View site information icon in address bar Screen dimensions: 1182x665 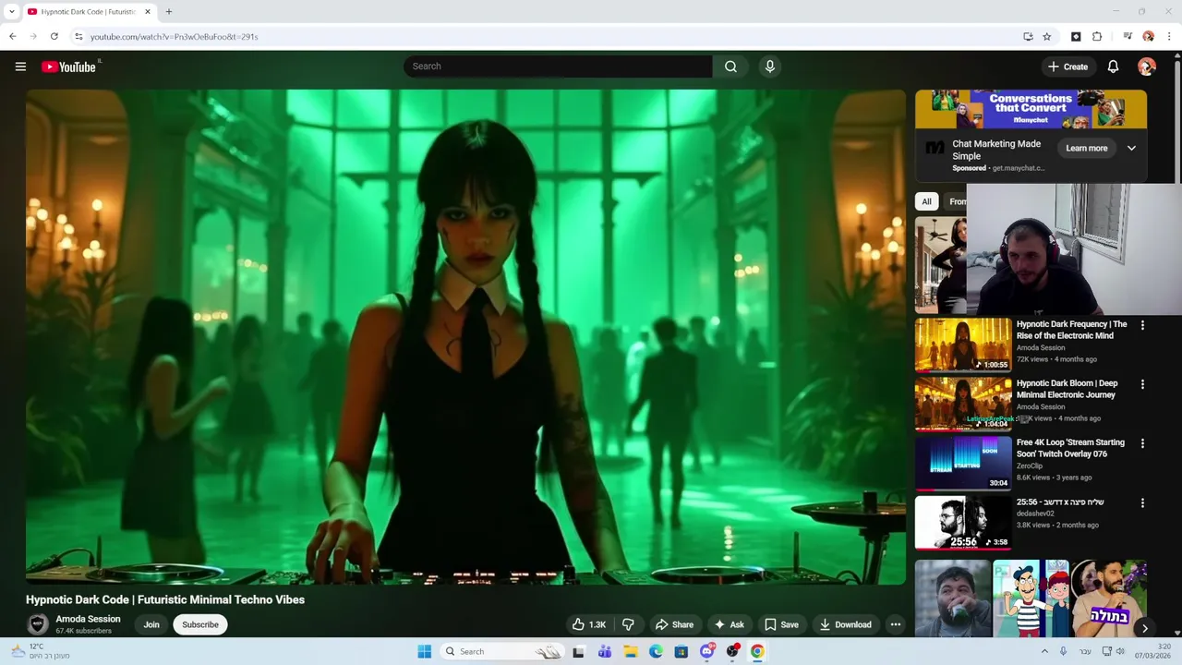pyautogui.click(x=78, y=37)
